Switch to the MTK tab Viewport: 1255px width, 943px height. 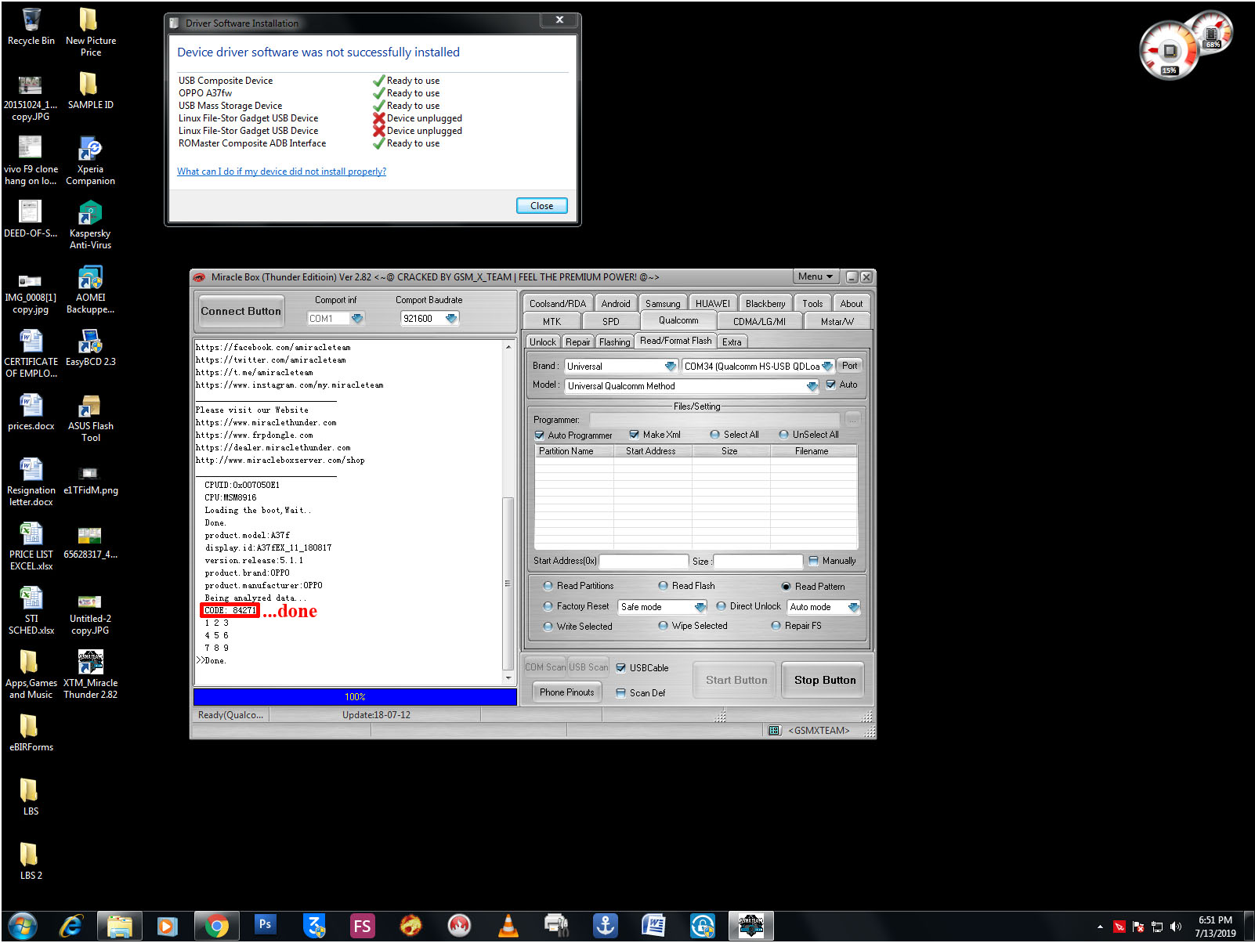552,321
